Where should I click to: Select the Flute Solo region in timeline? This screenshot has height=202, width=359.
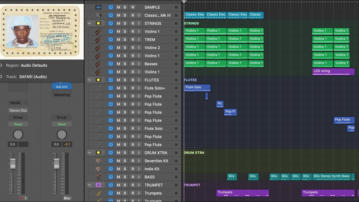(197, 88)
